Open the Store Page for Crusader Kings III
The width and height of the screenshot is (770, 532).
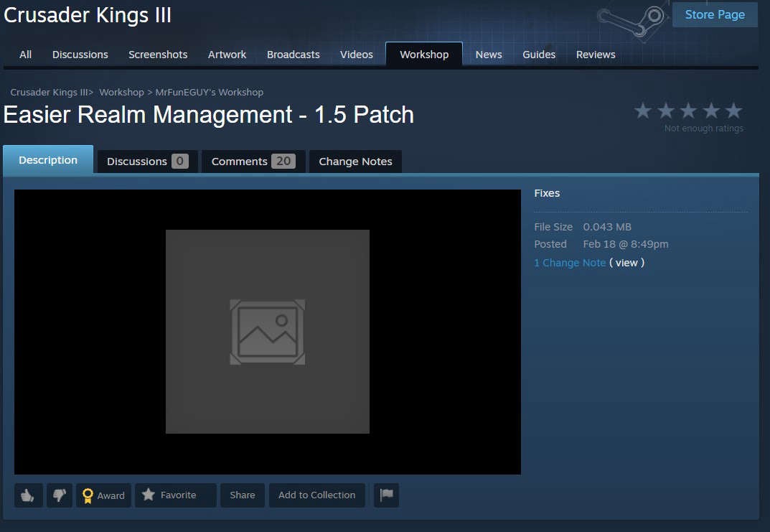coord(715,14)
